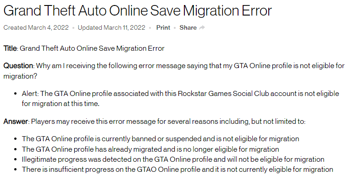Screen dimensions: 349x175
Task: Click the bold Question label
Action: click(x=18, y=66)
